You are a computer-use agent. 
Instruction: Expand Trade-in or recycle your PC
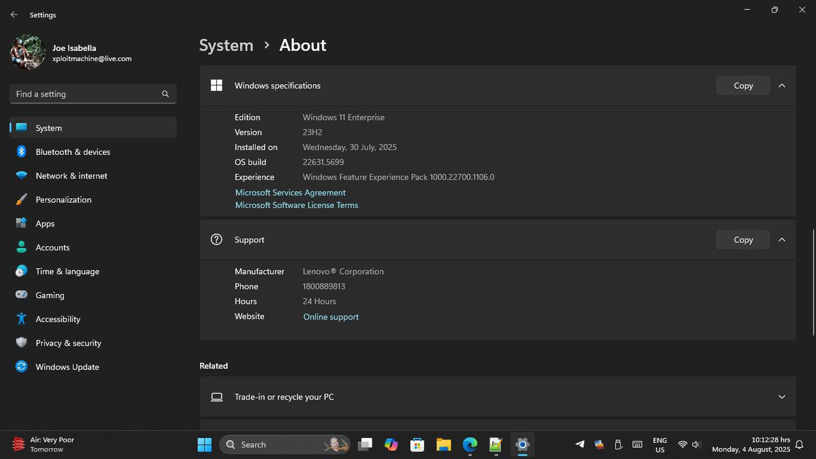click(782, 397)
